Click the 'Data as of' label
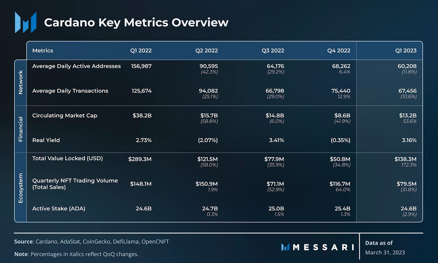 379,243
